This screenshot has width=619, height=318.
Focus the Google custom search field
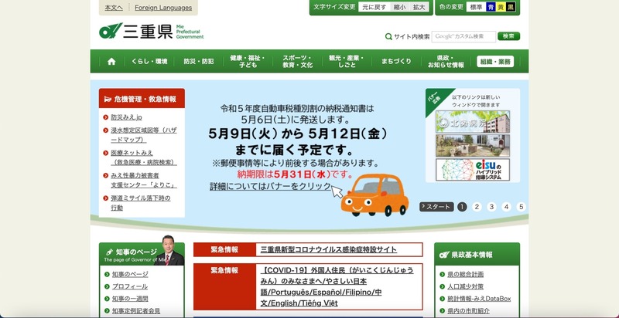point(463,36)
